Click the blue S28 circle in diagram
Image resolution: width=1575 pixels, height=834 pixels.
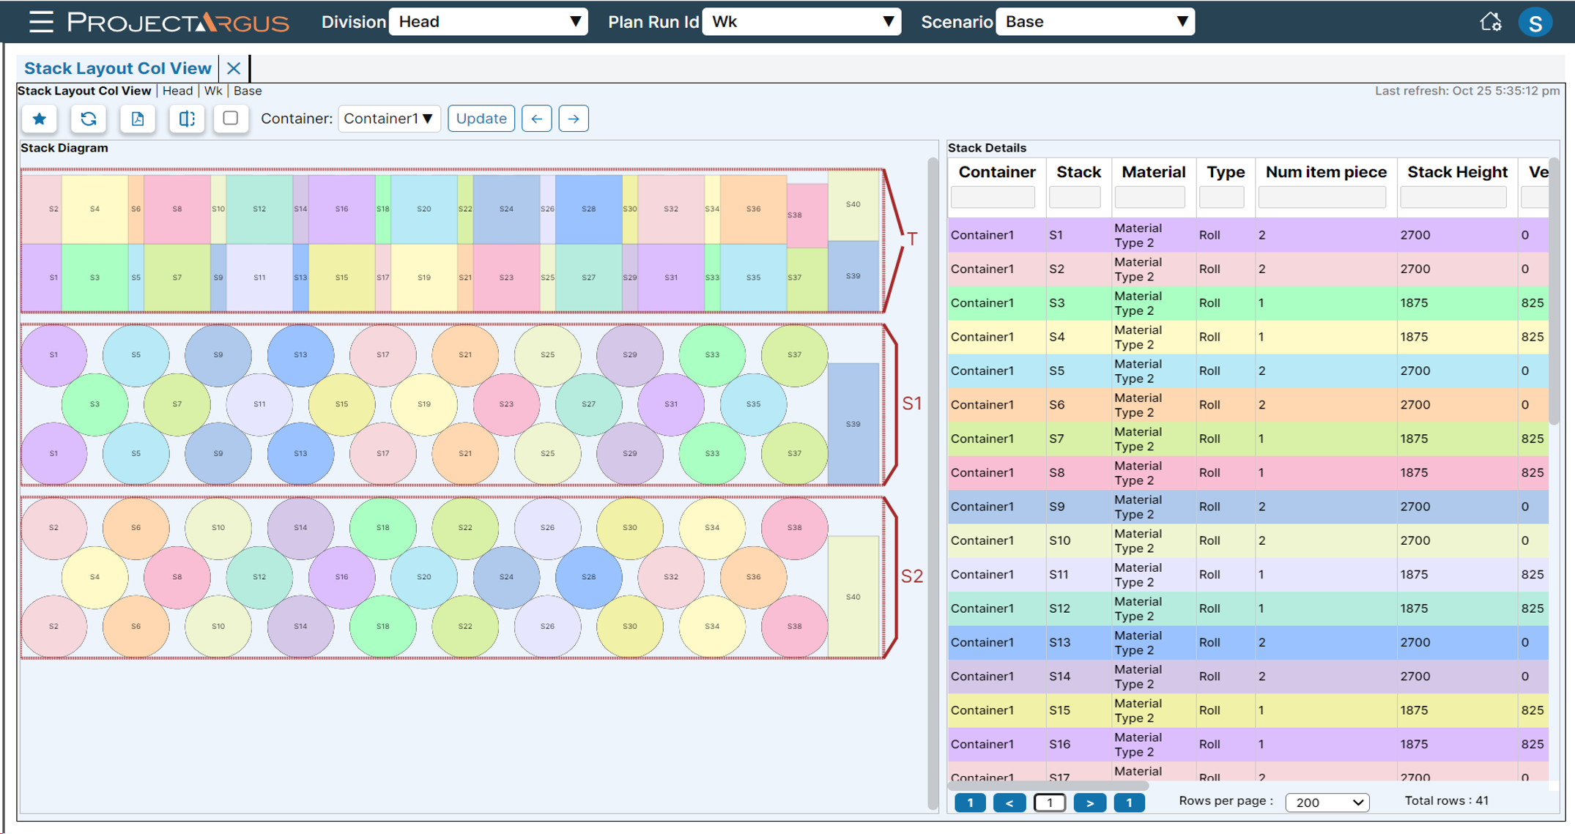tap(588, 576)
